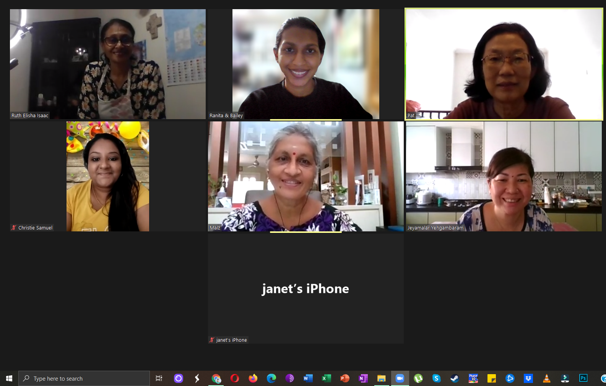Open Steam from the taskbar
This screenshot has width=606, height=386.
[455, 378]
